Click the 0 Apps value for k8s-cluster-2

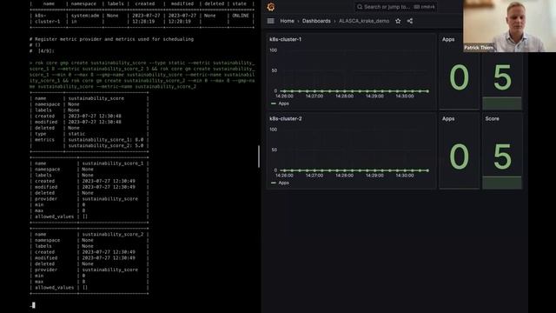click(x=459, y=156)
